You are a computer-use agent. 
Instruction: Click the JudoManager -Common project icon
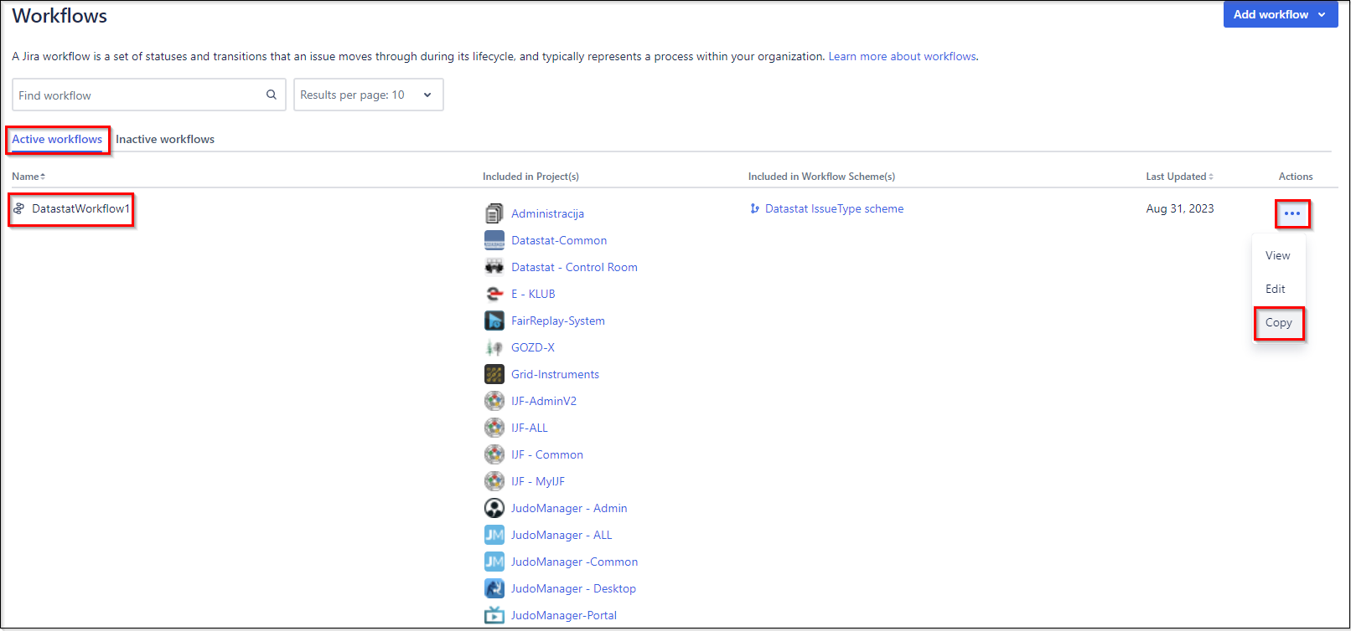point(494,562)
